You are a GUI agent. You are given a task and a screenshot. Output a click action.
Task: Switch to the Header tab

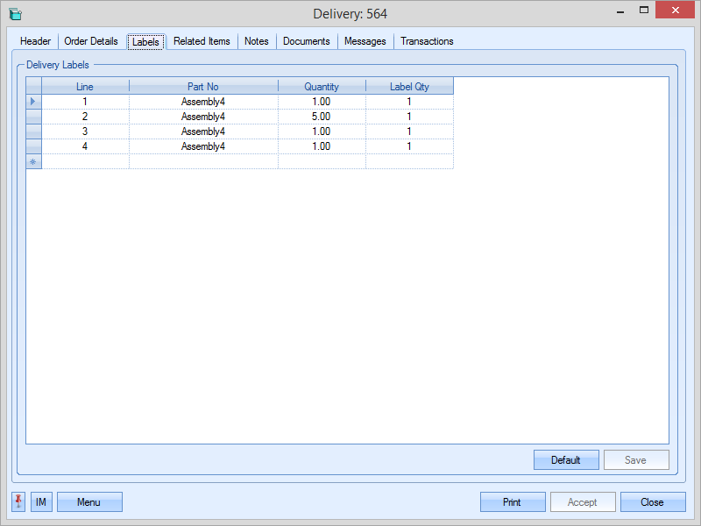pyautogui.click(x=35, y=41)
